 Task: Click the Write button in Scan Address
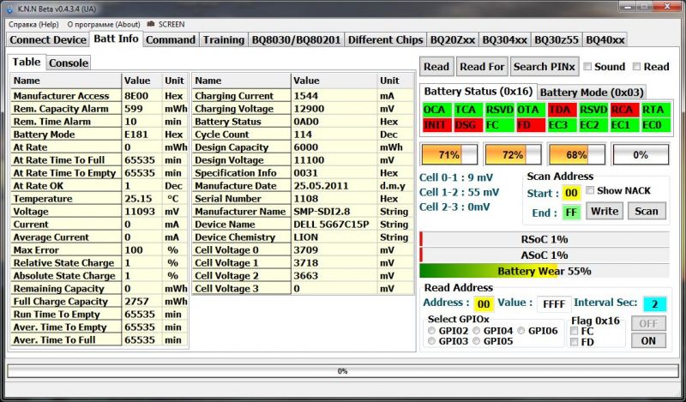coord(605,211)
